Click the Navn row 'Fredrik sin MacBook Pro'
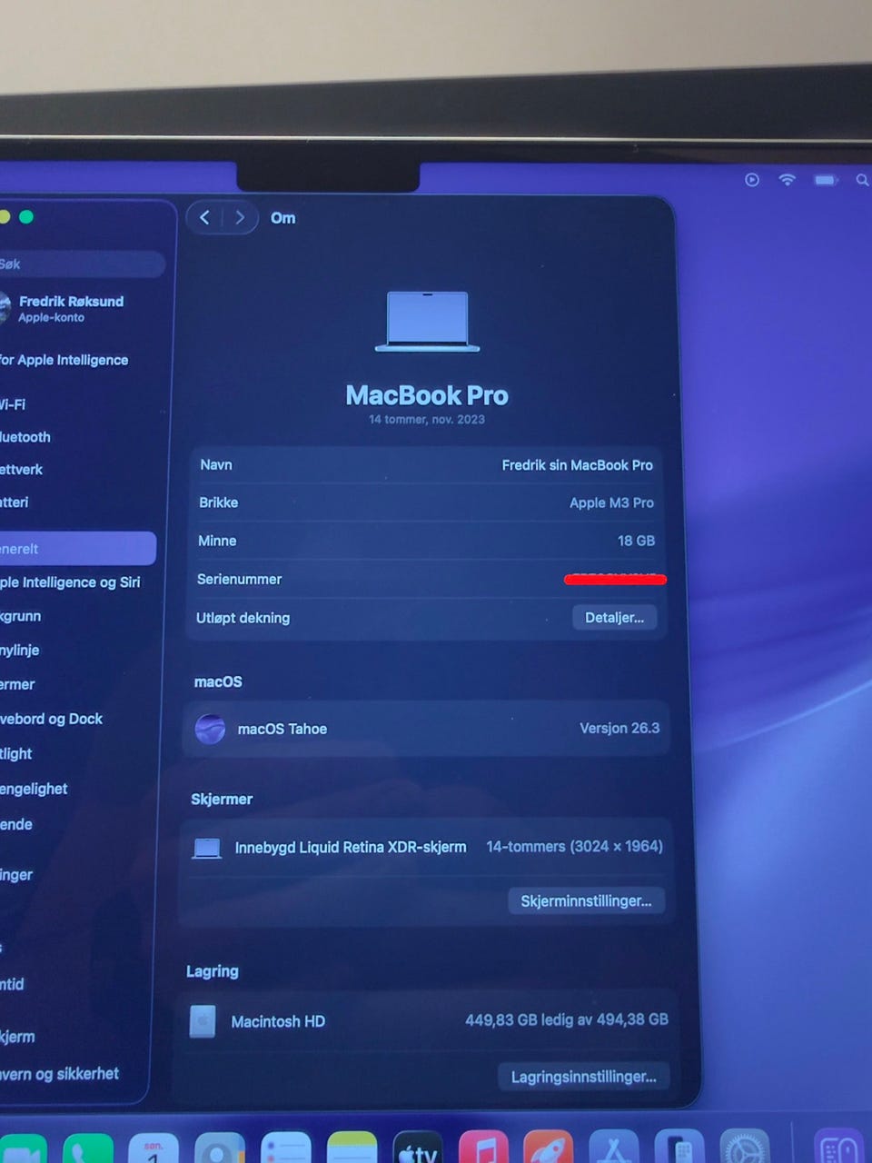The height and width of the screenshot is (1163, 872). pyautogui.click(x=426, y=465)
